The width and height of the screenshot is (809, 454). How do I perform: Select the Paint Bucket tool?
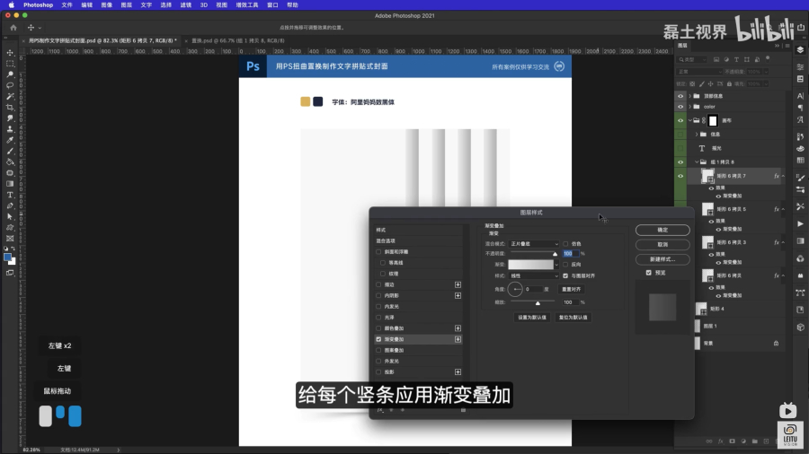pos(10,162)
